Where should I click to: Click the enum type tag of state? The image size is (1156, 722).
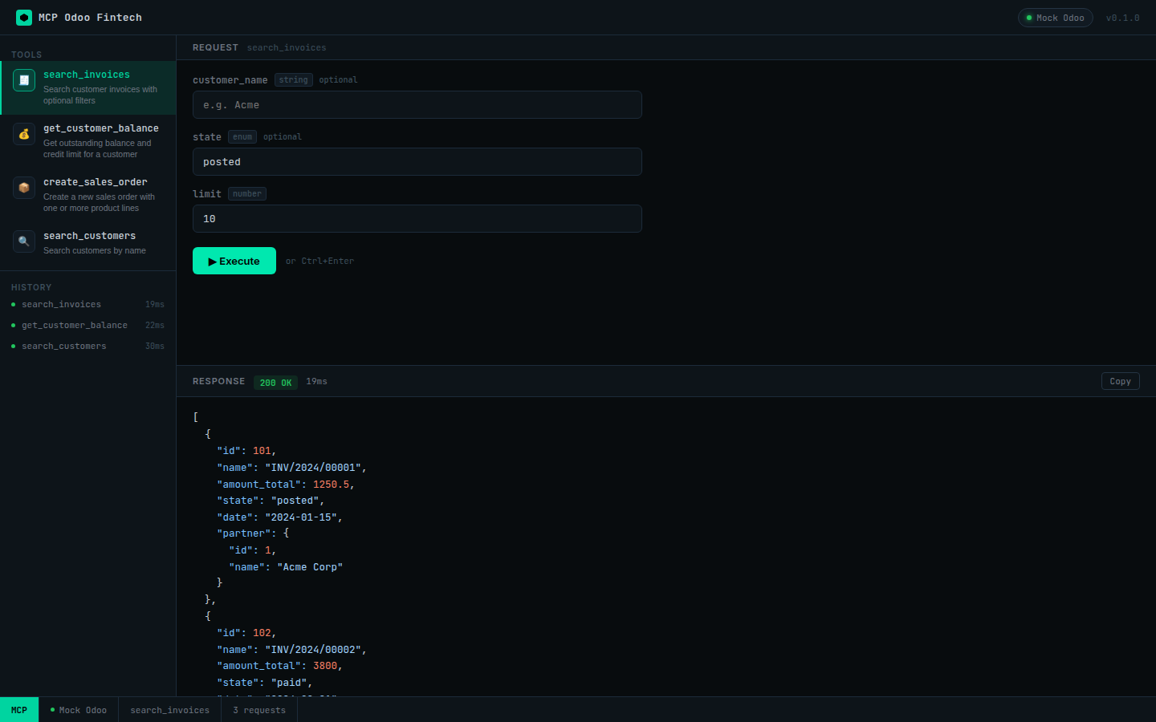242,137
